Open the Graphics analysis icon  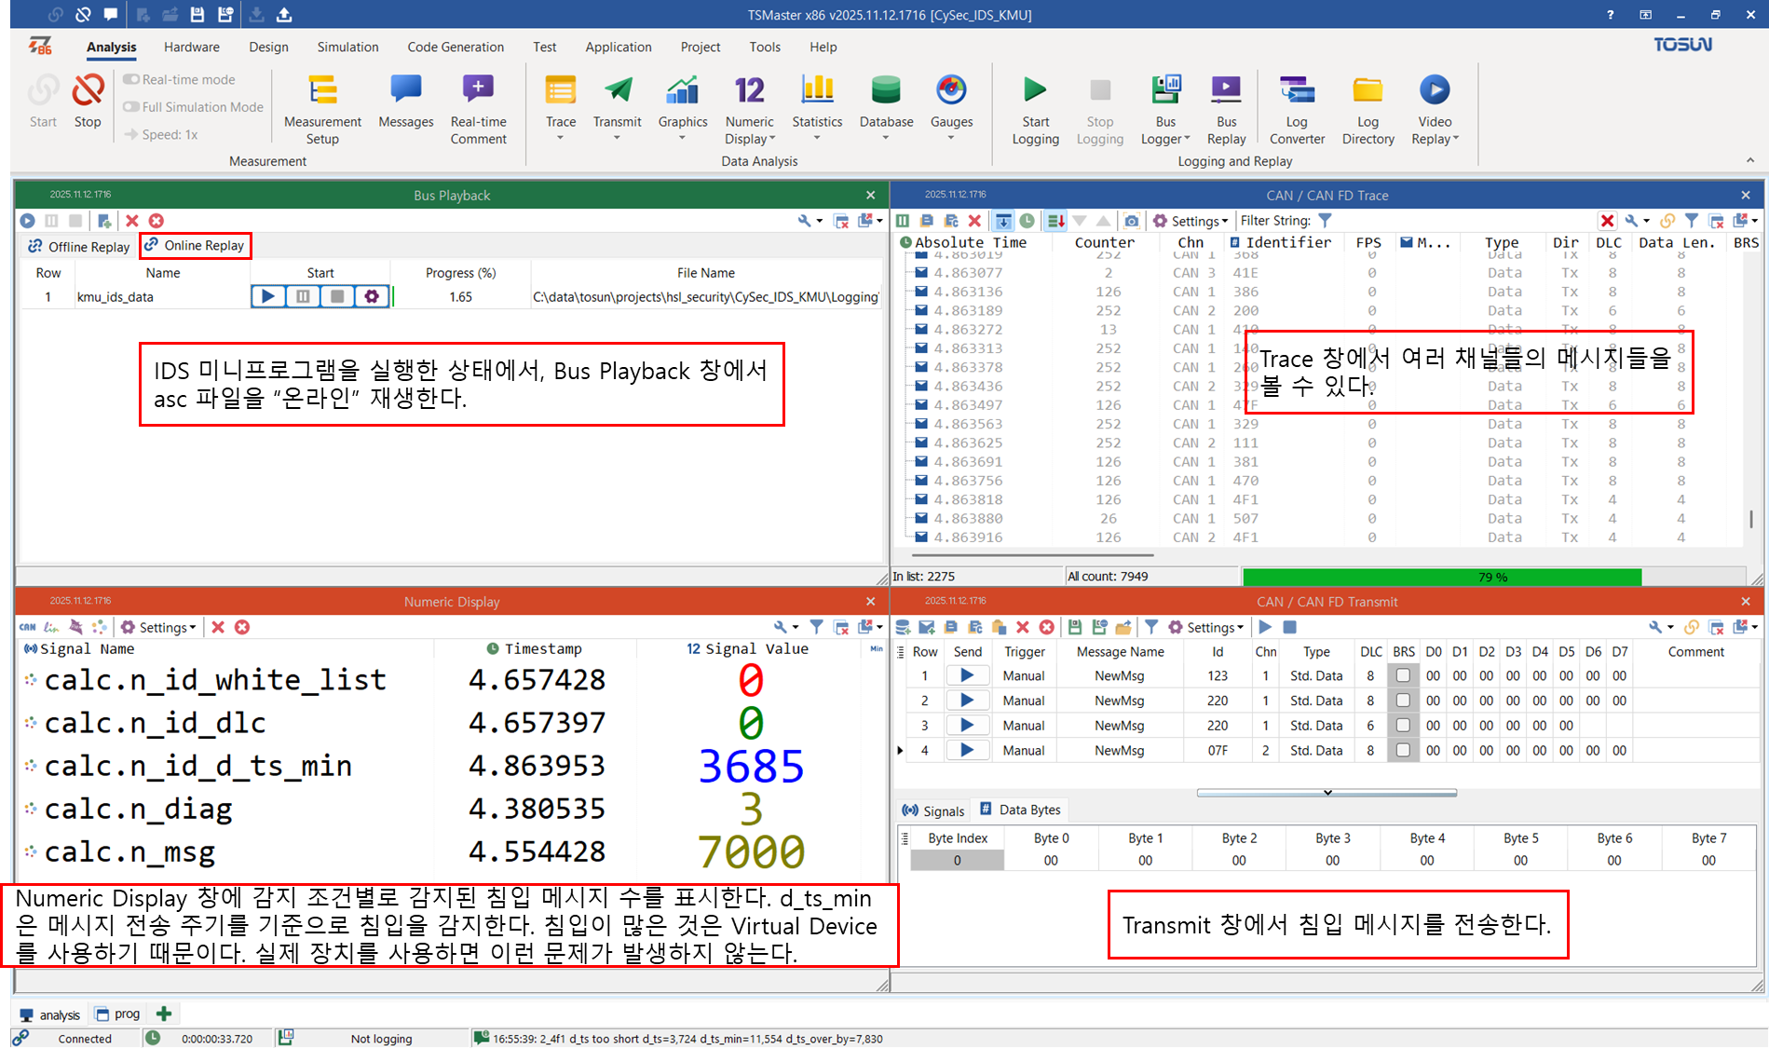coord(682,90)
